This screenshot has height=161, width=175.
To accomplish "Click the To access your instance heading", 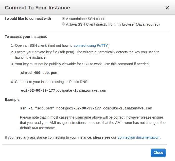I will click(x=26, y=37).
